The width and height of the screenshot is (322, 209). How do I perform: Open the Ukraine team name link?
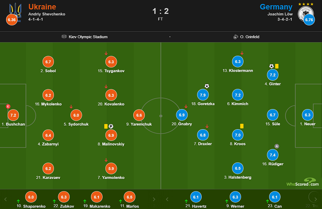point(42,7)
